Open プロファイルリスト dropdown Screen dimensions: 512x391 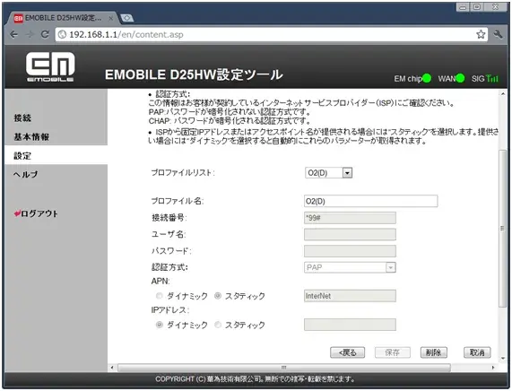328,173
